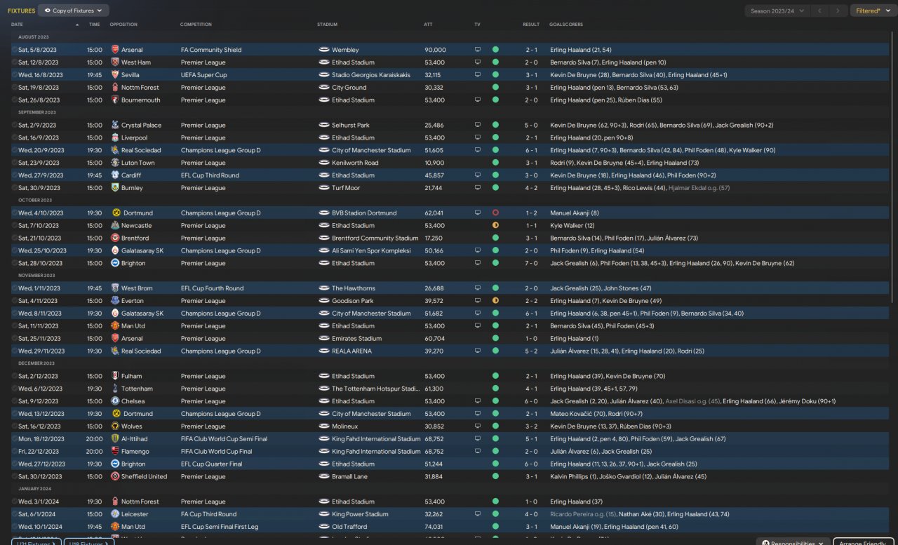898x545 pixels.
Task: Click the Luton Town club badge
Action: pos(115,163)
